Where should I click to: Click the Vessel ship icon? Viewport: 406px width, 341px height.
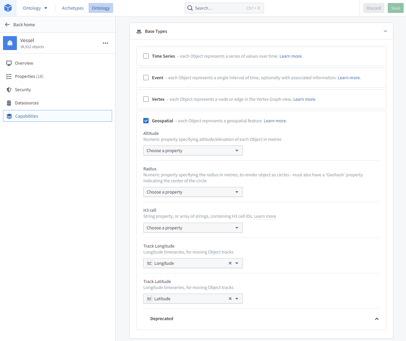[x=10, y=43]
